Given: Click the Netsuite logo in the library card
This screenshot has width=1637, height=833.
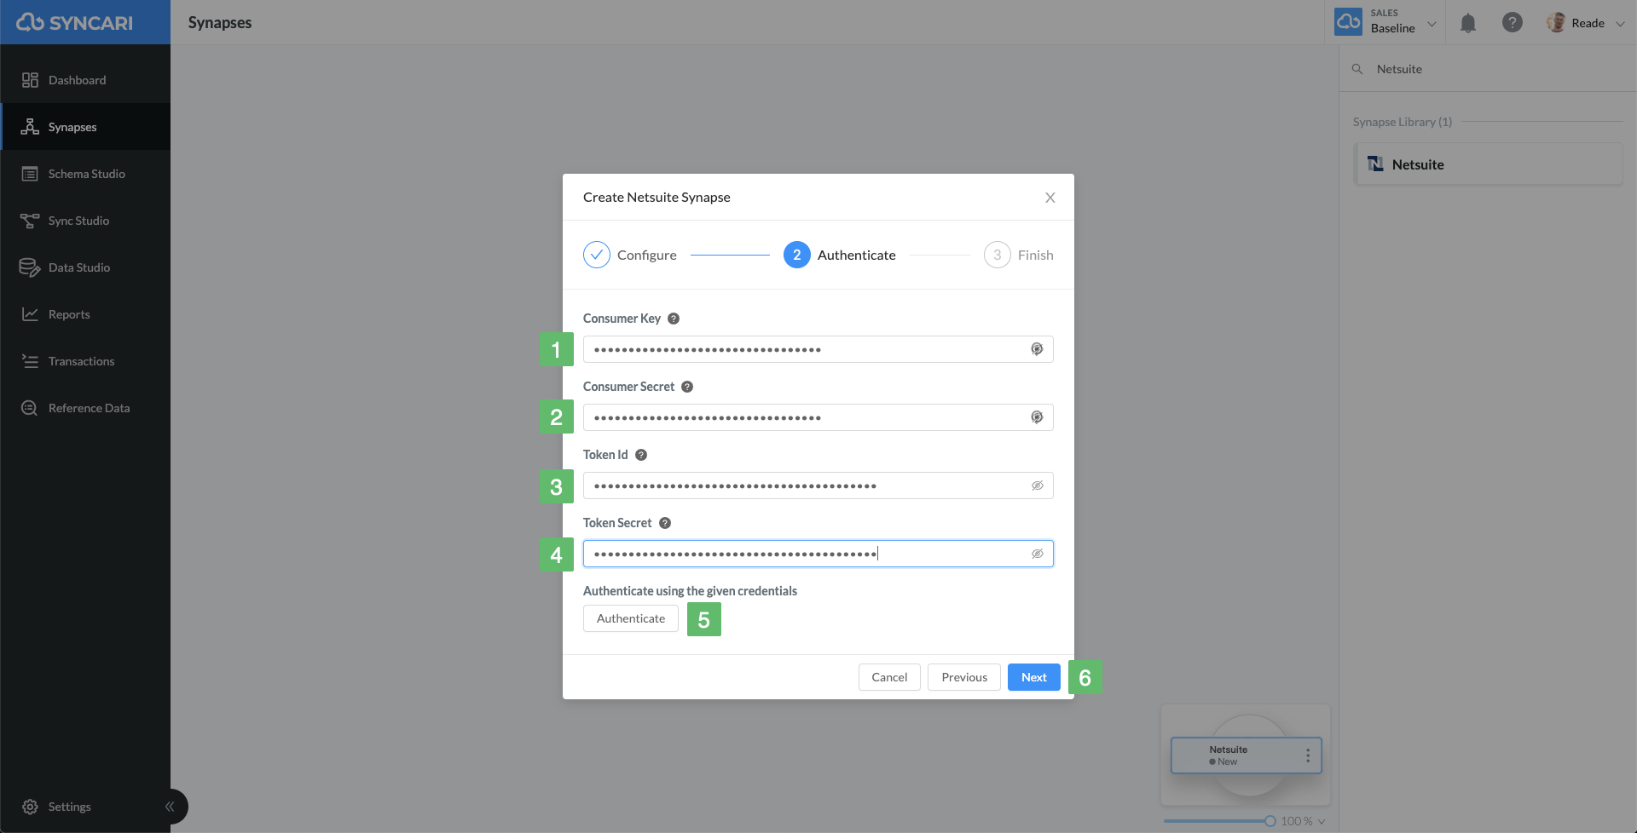Looking at the screenshot, I should tap(1375, 164).
